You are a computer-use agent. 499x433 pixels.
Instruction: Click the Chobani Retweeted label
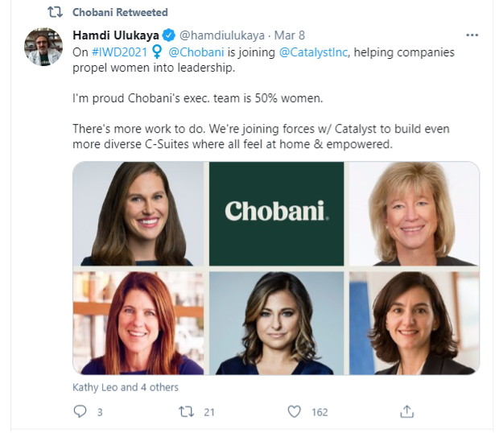pos(120,12)
